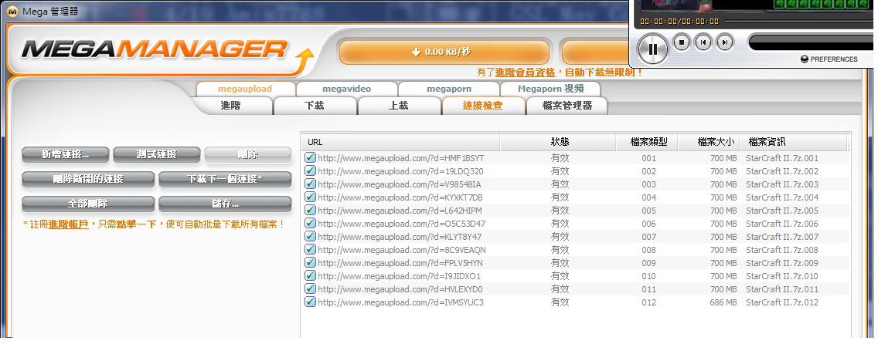The image size is (878, 344).
Task: Sort list by 檔案類型 column header
Action: [x=648, y=143]
